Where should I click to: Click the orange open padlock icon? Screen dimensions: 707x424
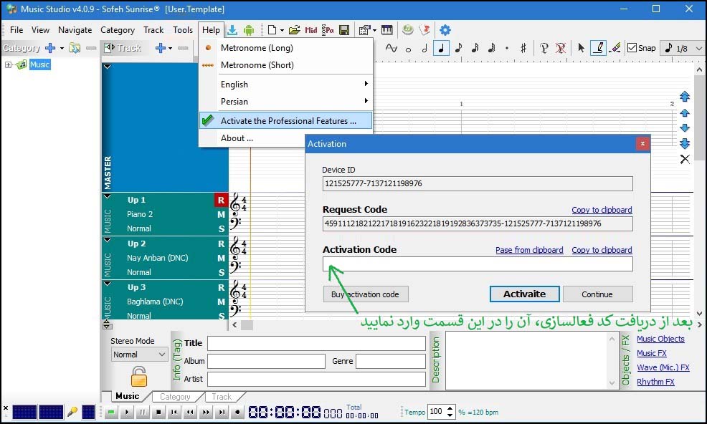click(x=139, y=377)
